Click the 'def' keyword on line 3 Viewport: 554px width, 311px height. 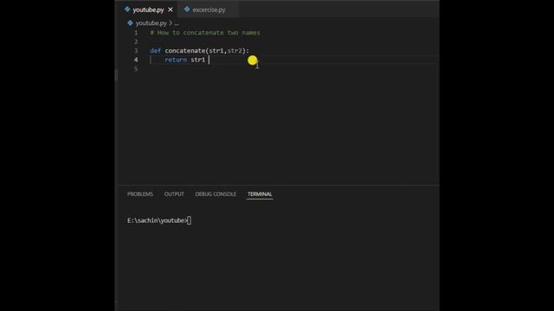156,51
